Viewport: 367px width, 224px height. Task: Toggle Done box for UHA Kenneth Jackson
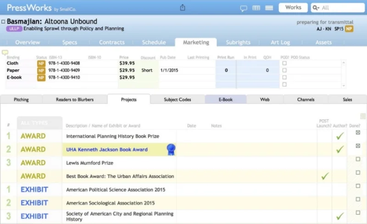(x=358, y=146)
